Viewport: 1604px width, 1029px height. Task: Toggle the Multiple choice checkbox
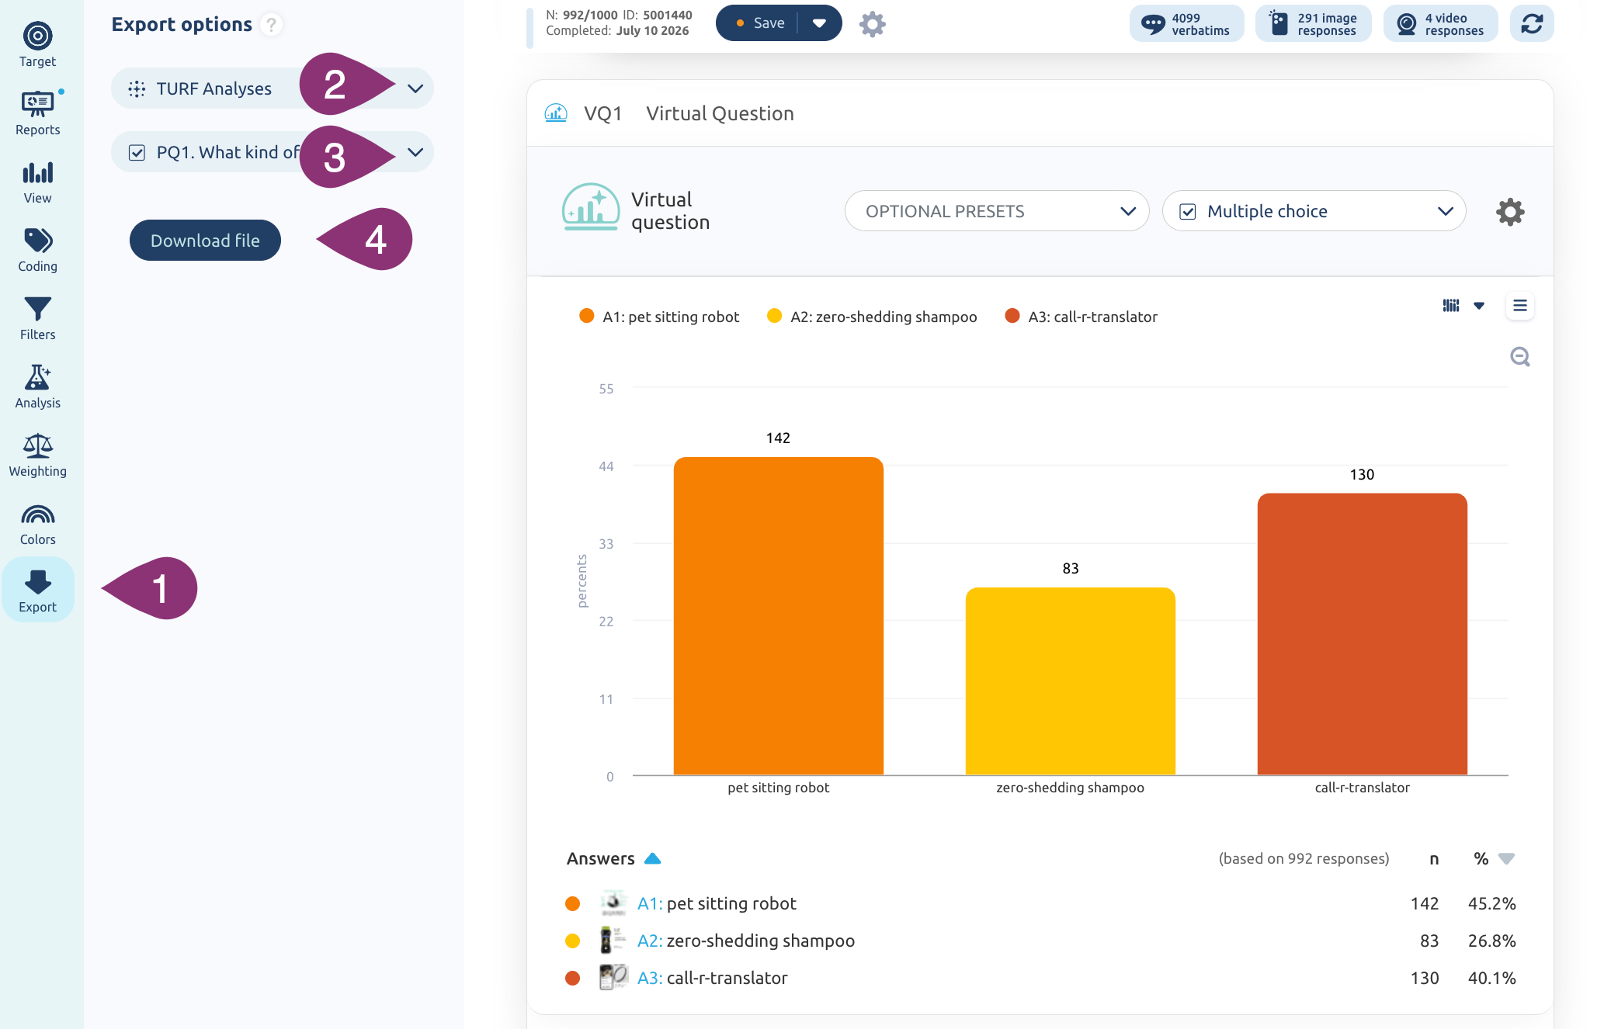pyautogui.click(x=1187, y=212)
